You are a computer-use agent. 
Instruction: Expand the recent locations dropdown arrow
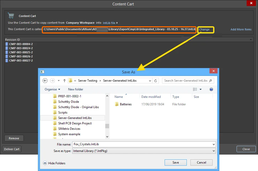pos(59,80)
